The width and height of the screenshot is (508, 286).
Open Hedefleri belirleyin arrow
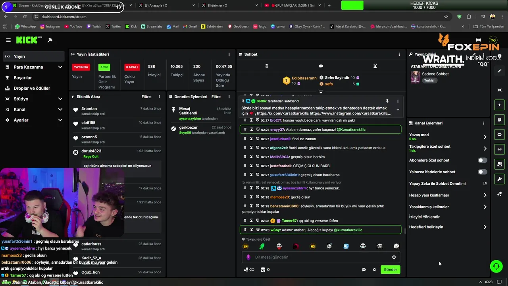(x=485, y=227)
